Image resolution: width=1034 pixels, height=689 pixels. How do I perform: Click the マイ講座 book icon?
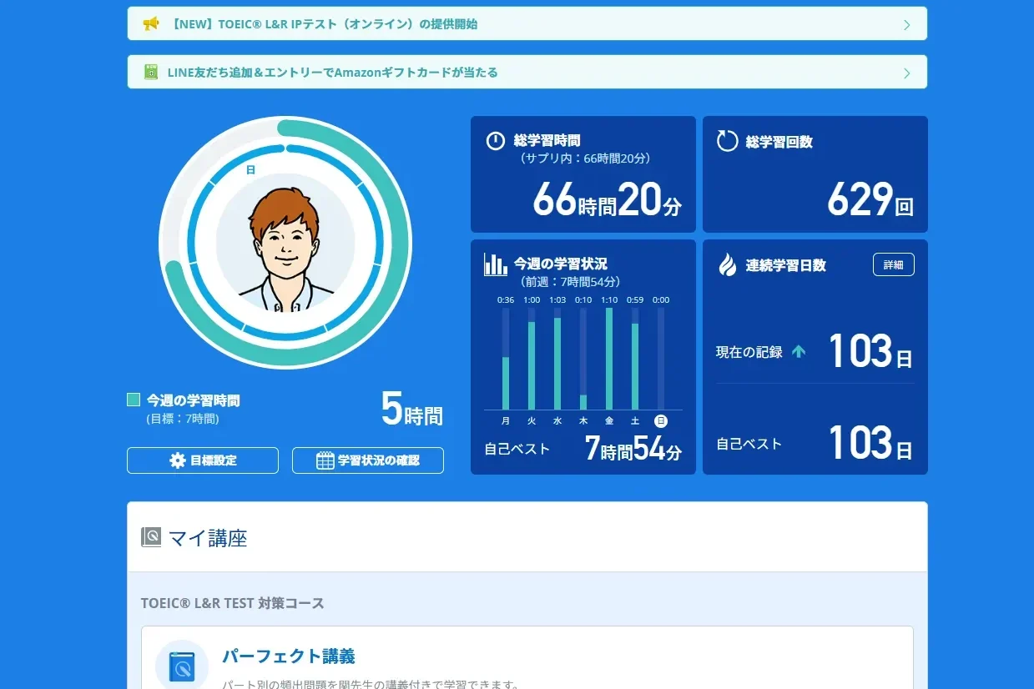coord(151,537)
